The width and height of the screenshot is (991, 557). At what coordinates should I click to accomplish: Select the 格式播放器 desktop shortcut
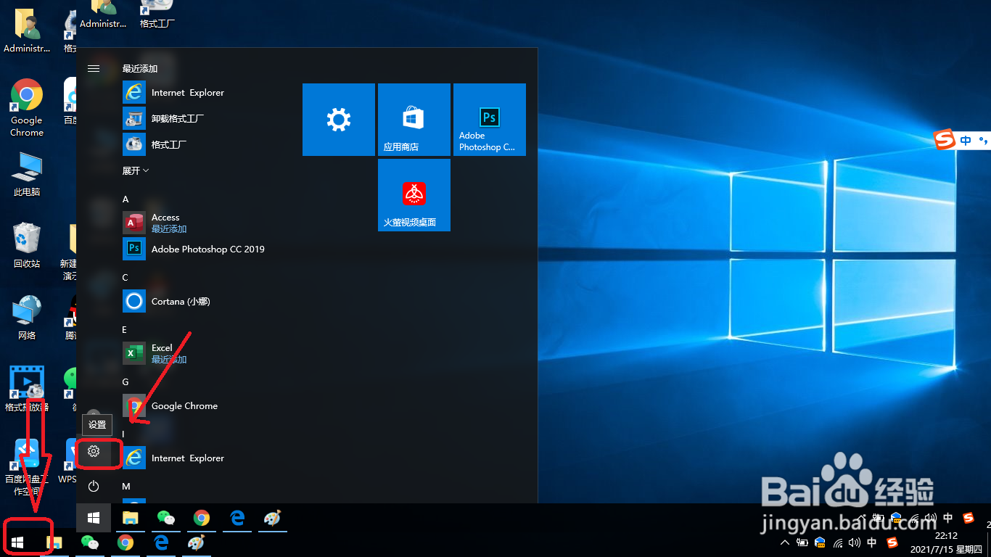pos(27,389)
